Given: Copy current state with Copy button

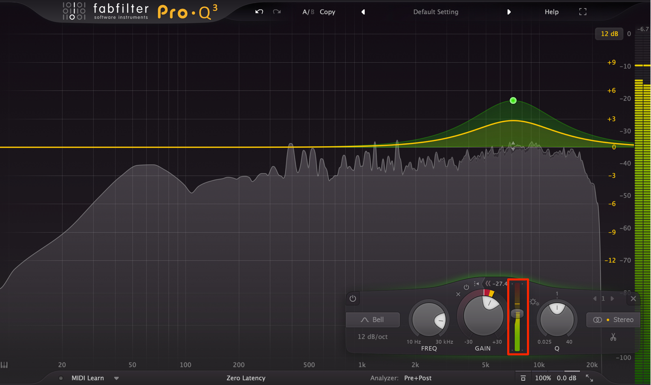Looking at the screenshot, I should click(327, 12).
